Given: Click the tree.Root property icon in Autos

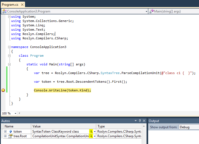Looking at the screenshot, I should click(10, 136).
